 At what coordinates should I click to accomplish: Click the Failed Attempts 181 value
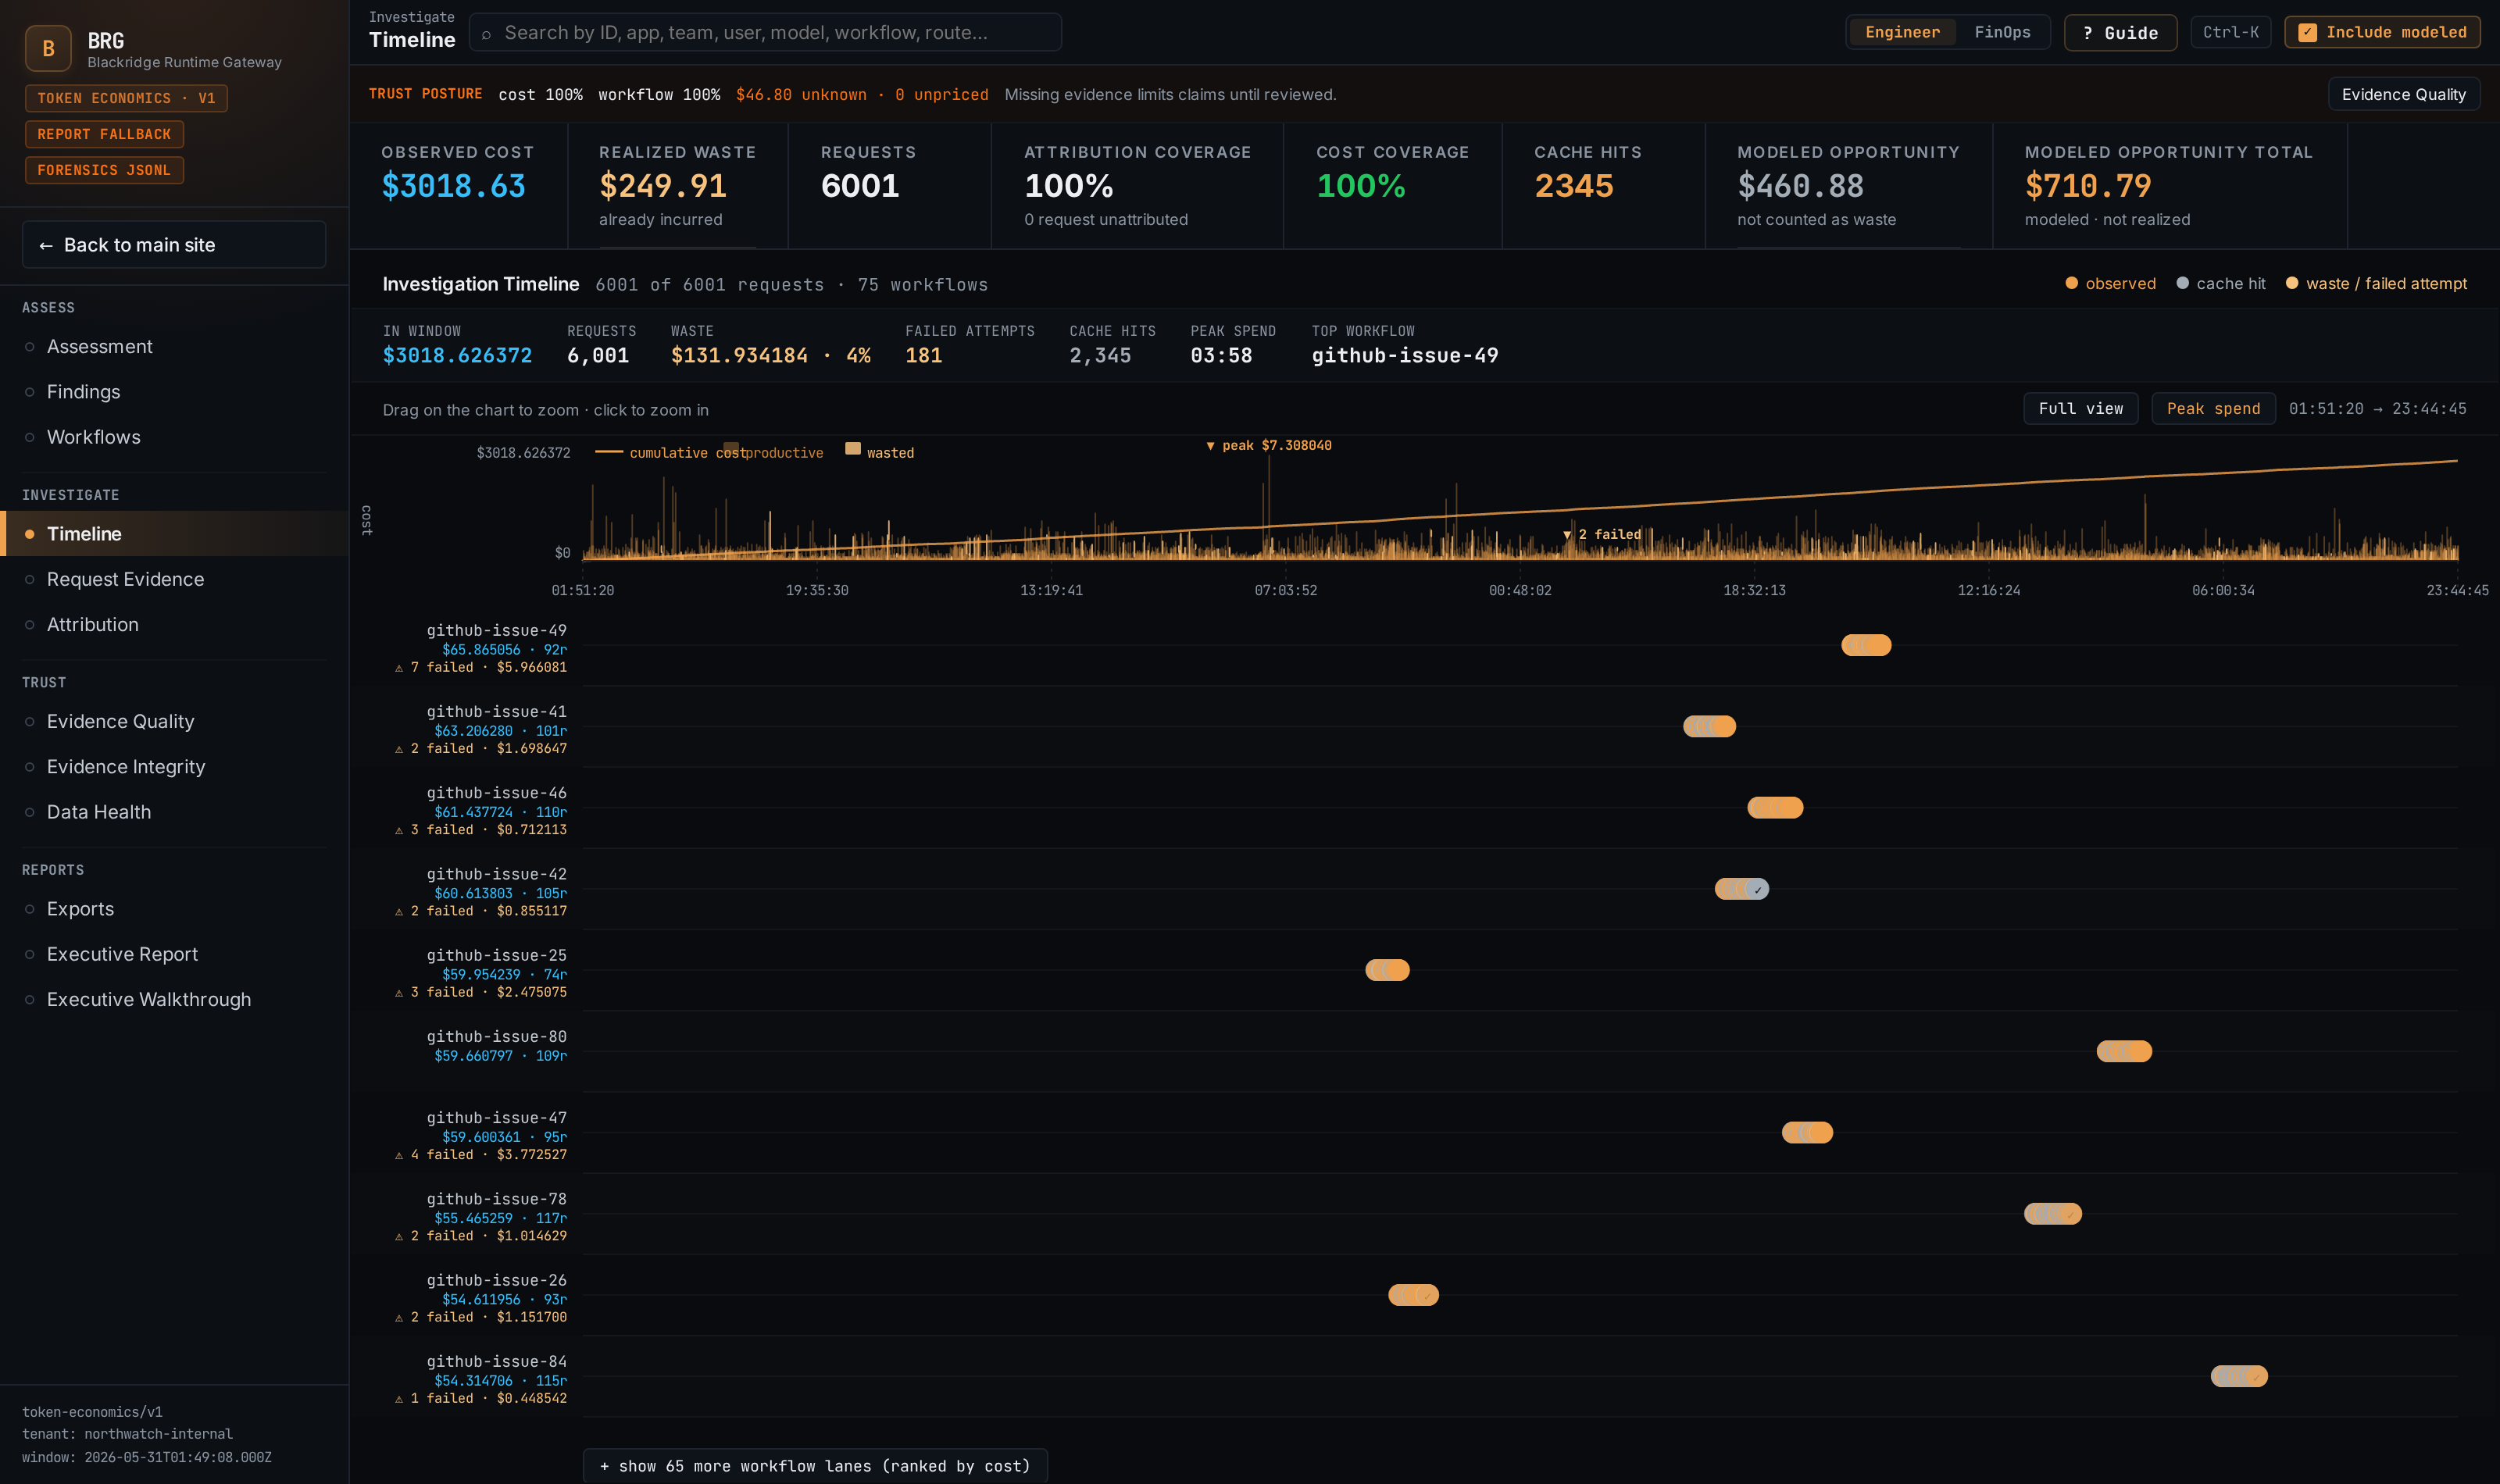(923, 356)
